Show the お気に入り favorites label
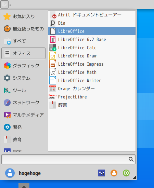Viewport: 154px width, 188px height. click(x=24, y=16)
